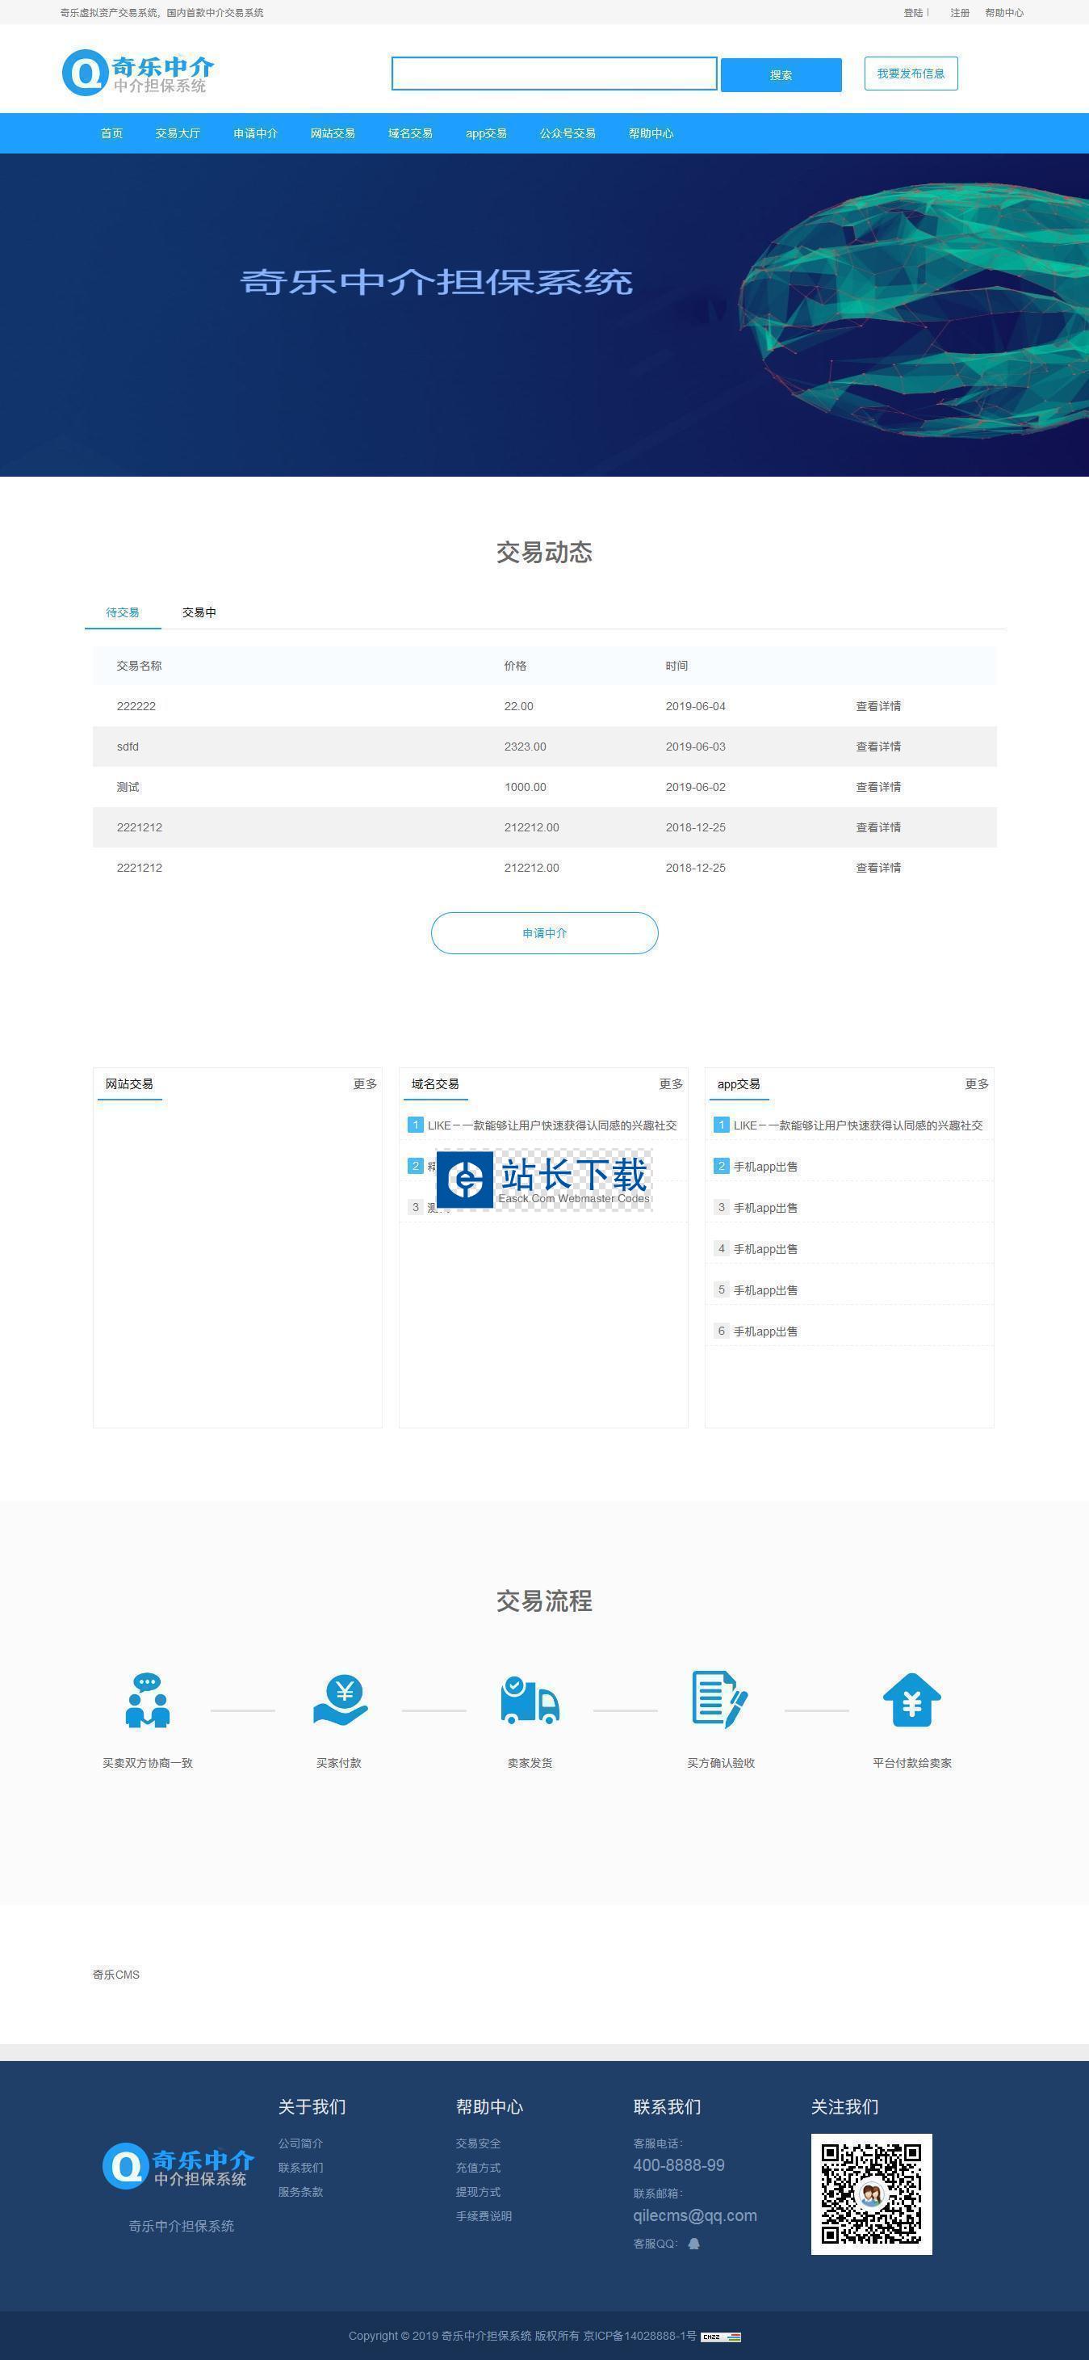Click the 奇乐CMS link
Viewport: 1089px width, 2360px height.
pyautogui.click(x=116, y=1975)
